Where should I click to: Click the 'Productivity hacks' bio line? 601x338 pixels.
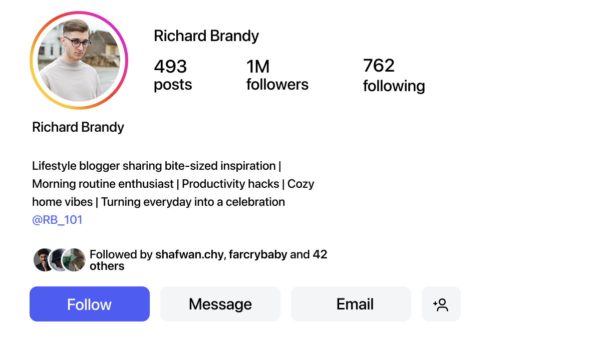230,184
